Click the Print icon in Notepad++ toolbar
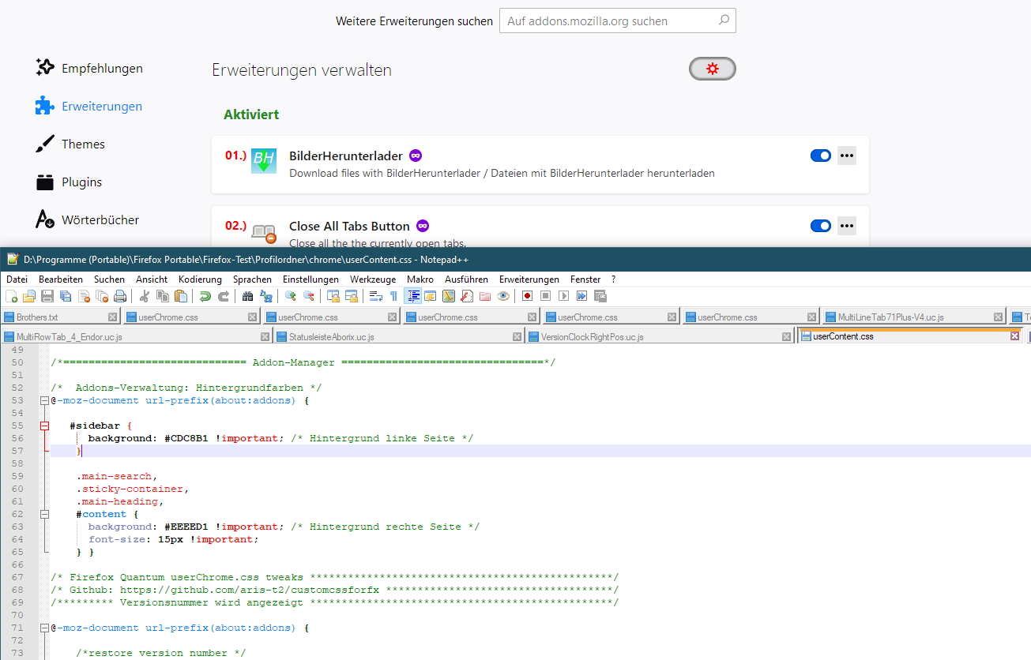The width and height of the screenshot is (1031, 660). coord(120,296)
